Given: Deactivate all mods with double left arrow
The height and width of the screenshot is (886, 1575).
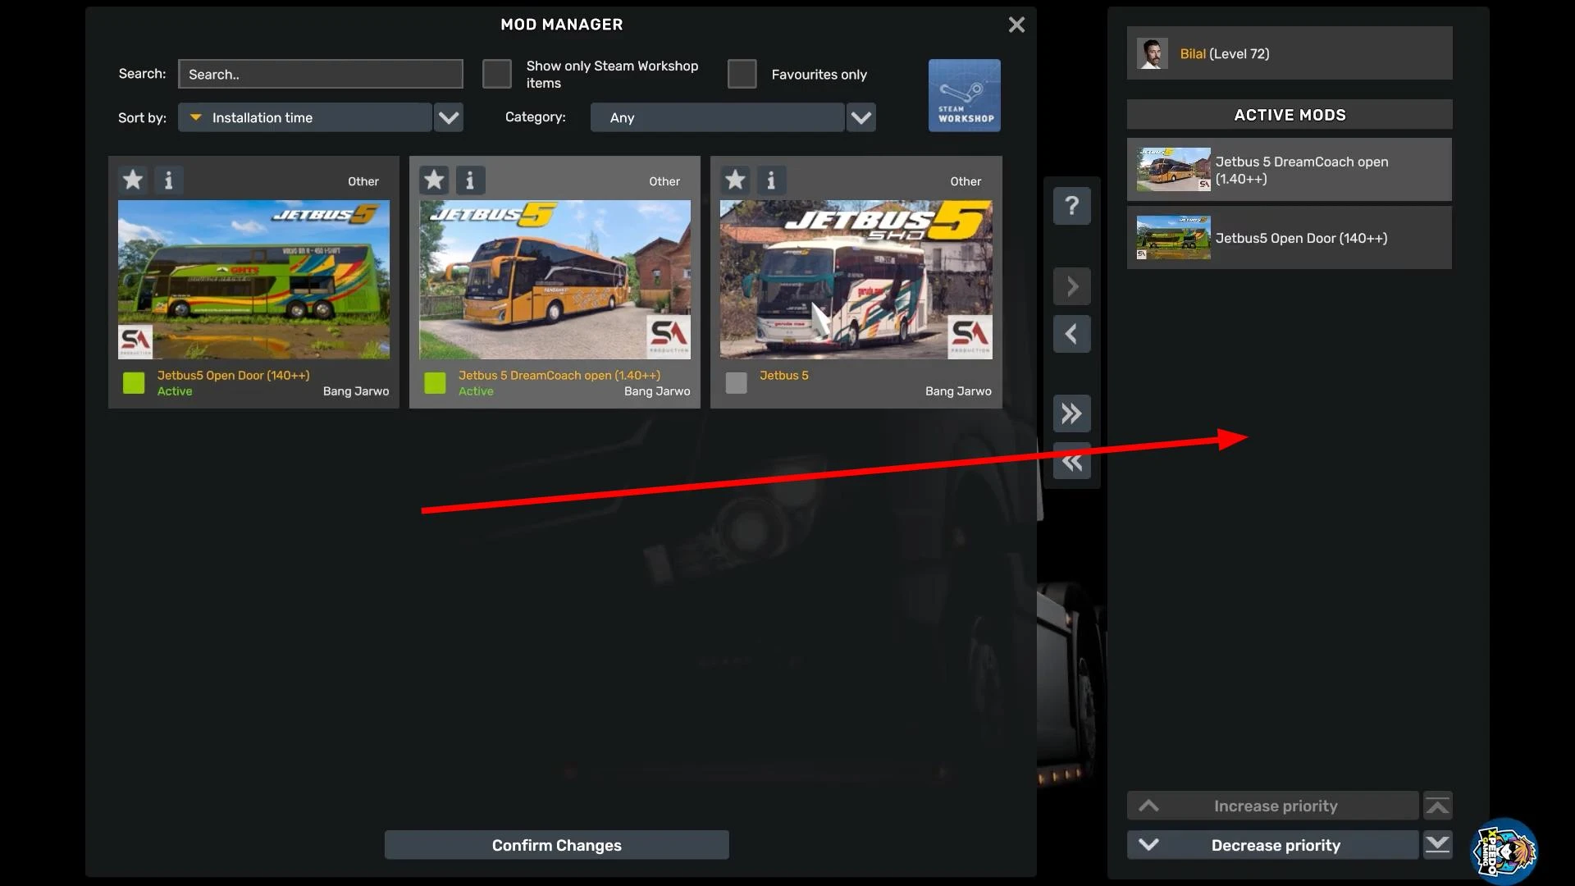Looking at the screenshot, I should click(1072, 461).
